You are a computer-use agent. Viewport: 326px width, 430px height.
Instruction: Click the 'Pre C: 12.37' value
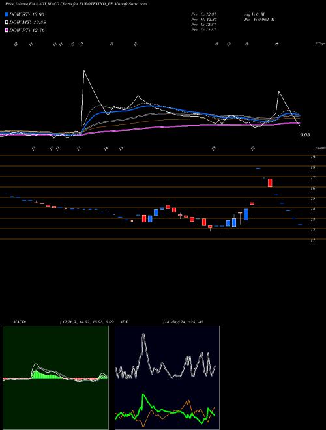(x=204, y=30)
